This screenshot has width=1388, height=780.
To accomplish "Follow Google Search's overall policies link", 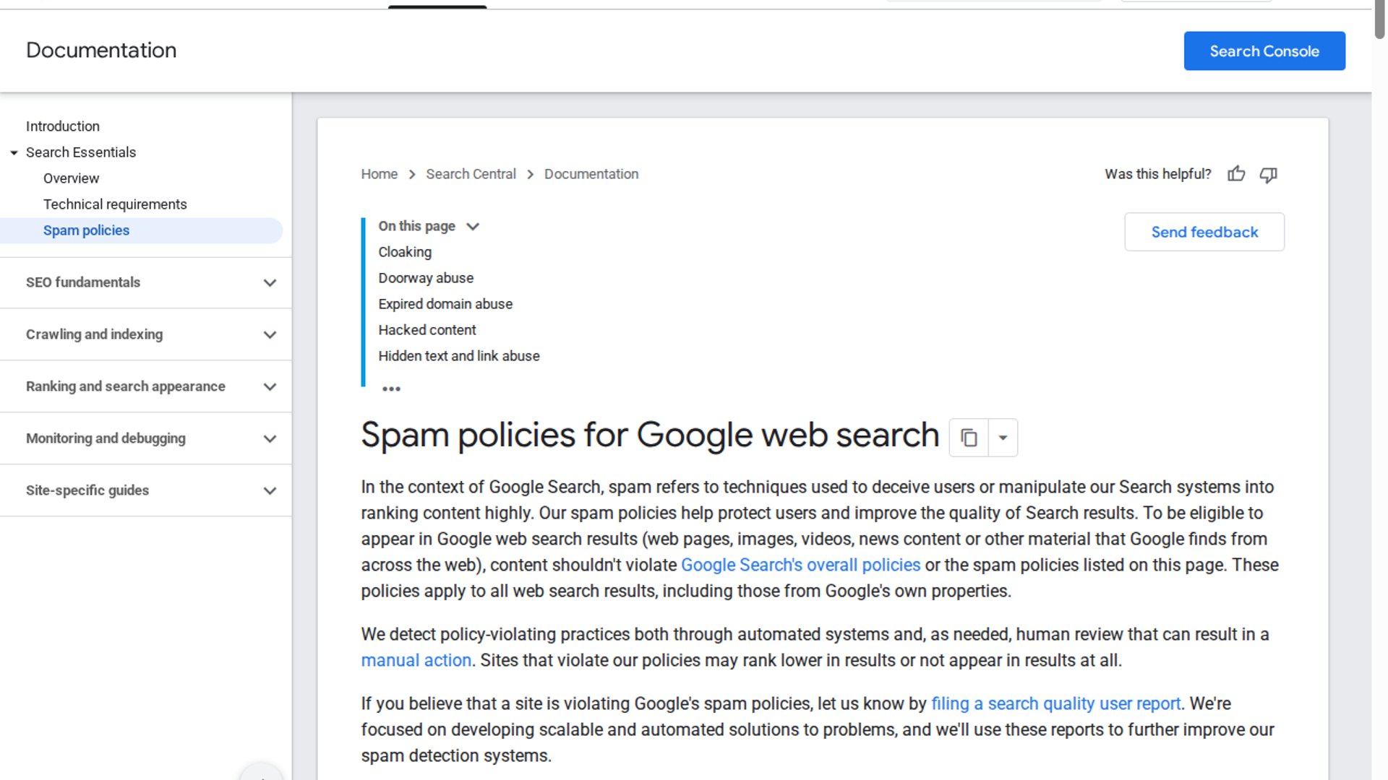I will [800, 565].
